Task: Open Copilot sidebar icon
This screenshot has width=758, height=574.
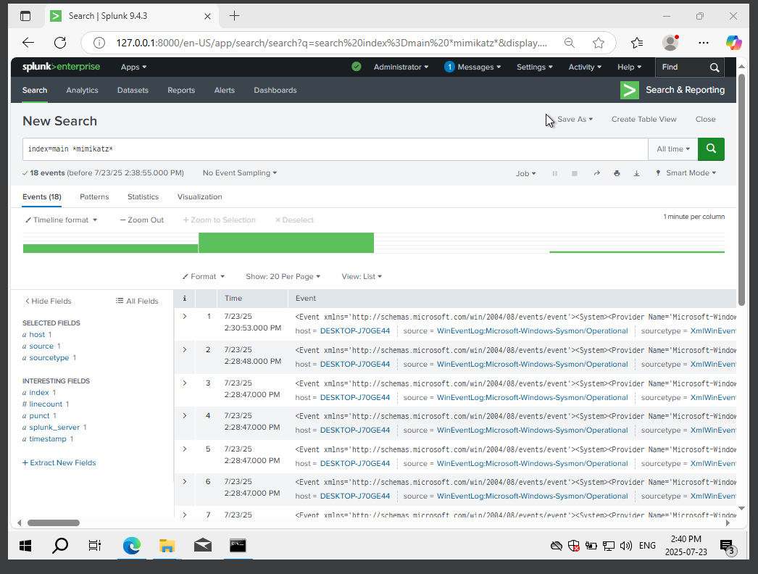Action: (733, 43)
